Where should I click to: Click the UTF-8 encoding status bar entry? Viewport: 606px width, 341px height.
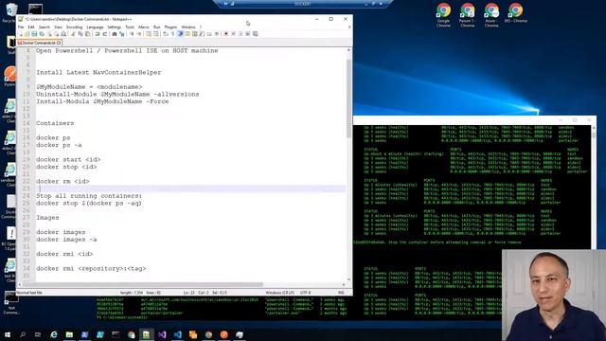pyautogui.click(x=305, y=293)
